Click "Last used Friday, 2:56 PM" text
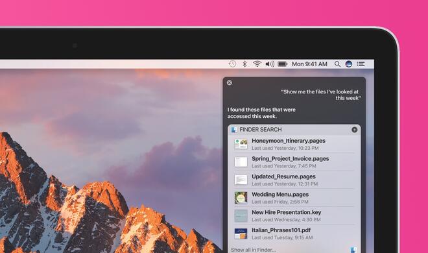 coord(280,202)
